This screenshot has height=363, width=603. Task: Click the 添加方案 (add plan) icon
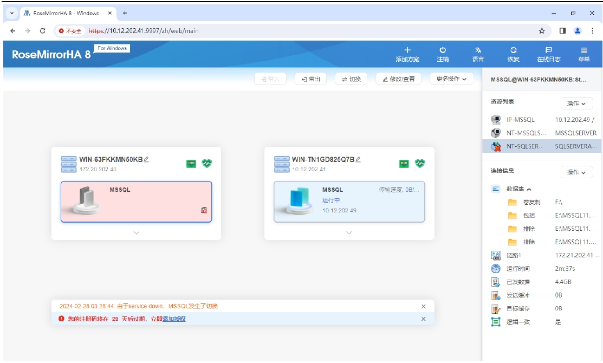[x=407, y=50]
